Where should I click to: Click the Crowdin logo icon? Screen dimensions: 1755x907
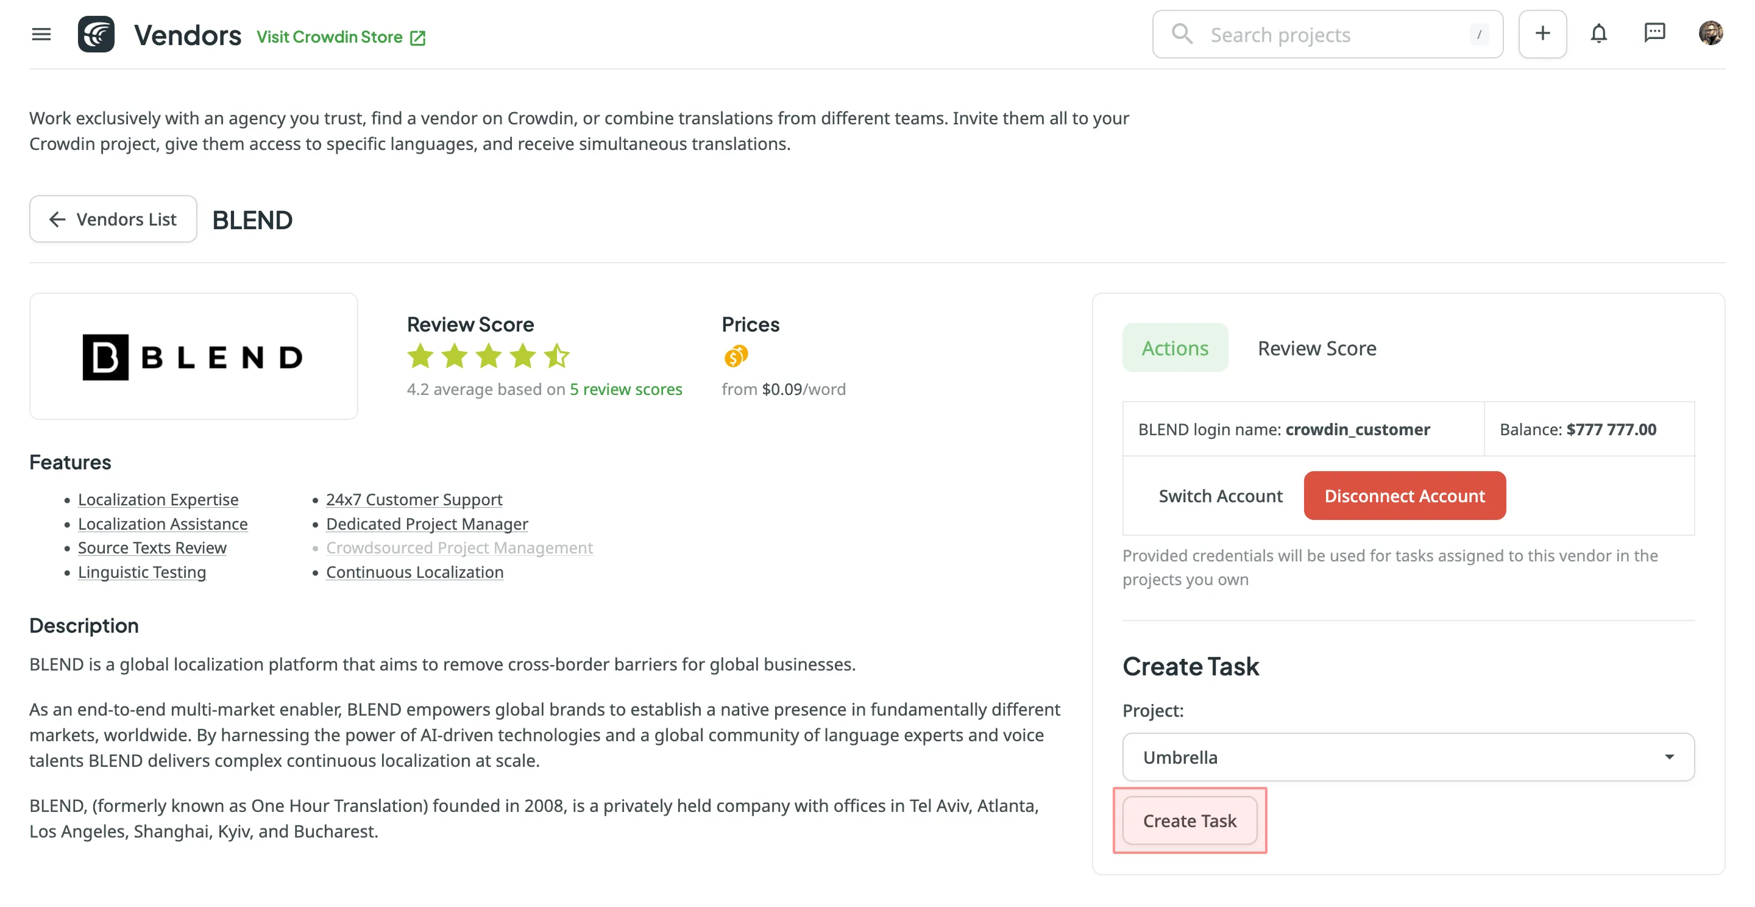click(x=96, y=34)
